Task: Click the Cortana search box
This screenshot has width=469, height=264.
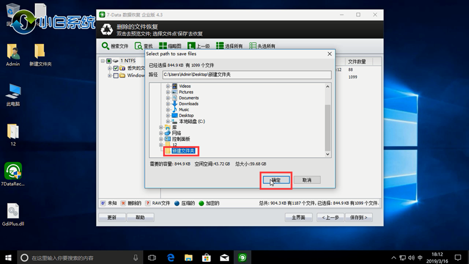Action: [80, 258]
